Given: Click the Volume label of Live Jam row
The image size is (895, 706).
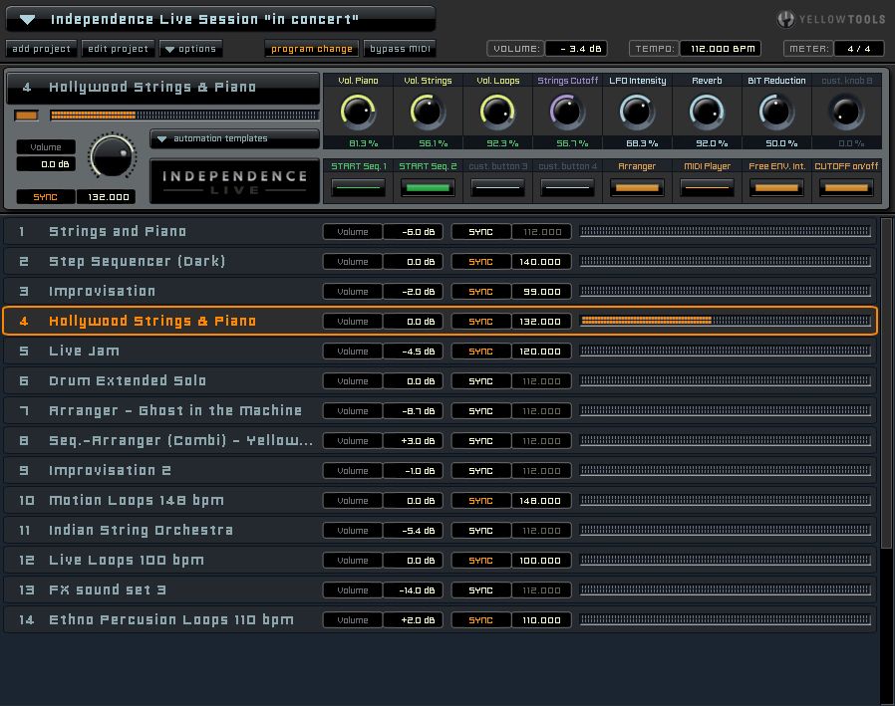Looking at the screenshot, I should click(352, 352).
